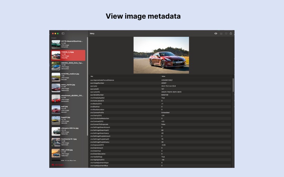Screen dimensions: 284x177
Task: Select the aux:LensInfo row
Action: (160, 92)
